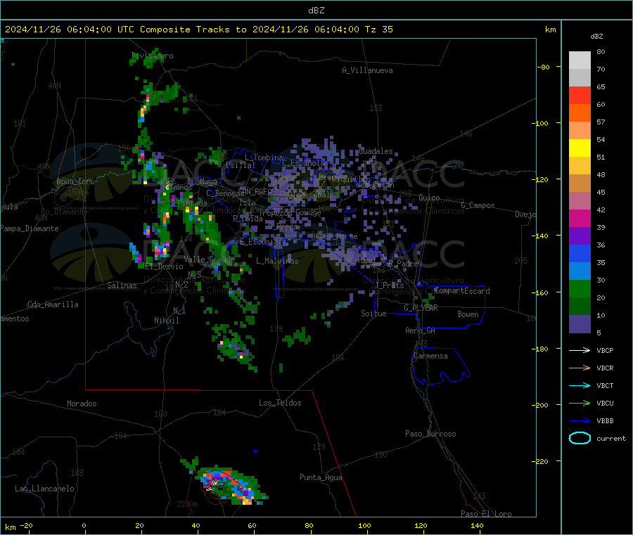The image size is (633, 535).
Task: Click the orange VBCR arrow legend icon
Action: 580,368
